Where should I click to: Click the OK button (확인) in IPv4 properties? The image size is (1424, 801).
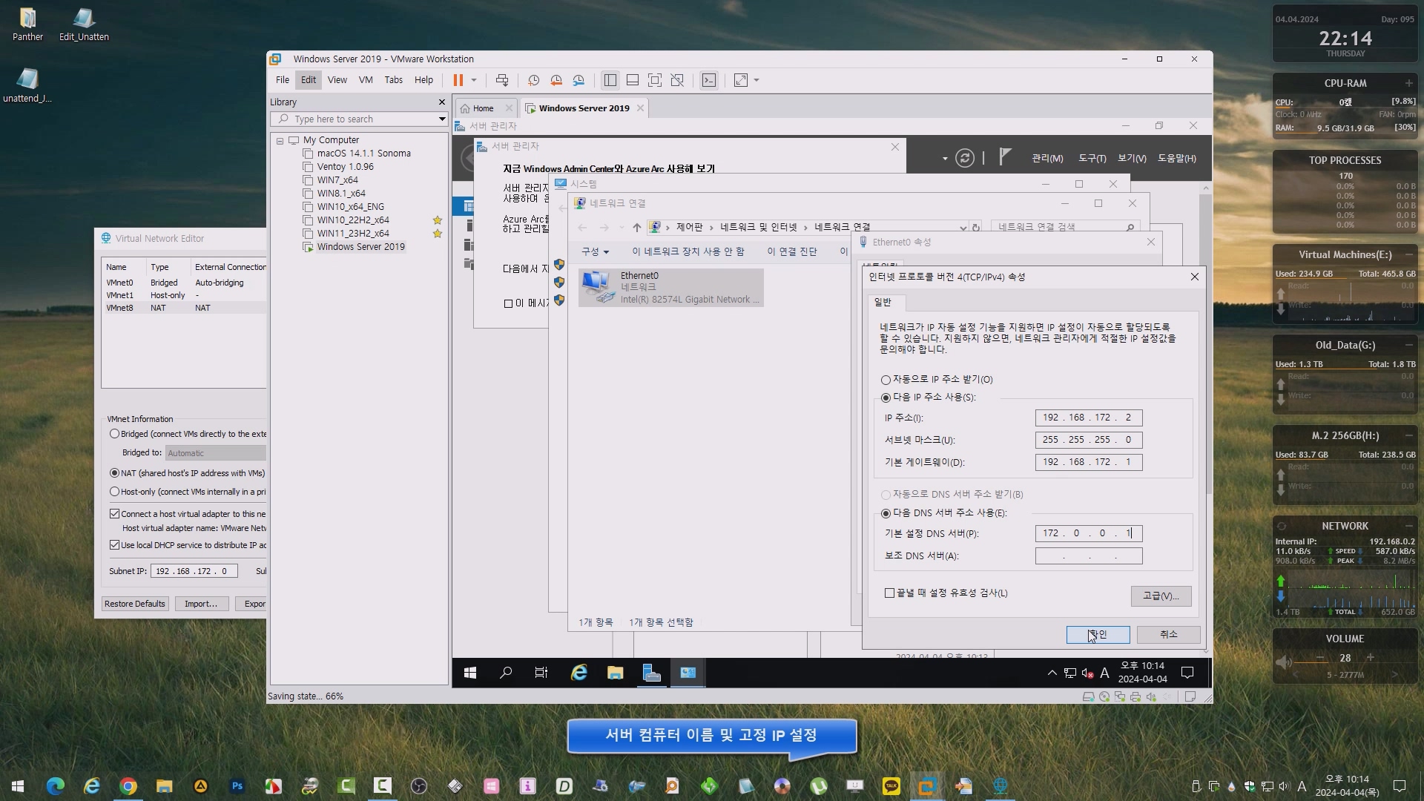(1098, 635)
